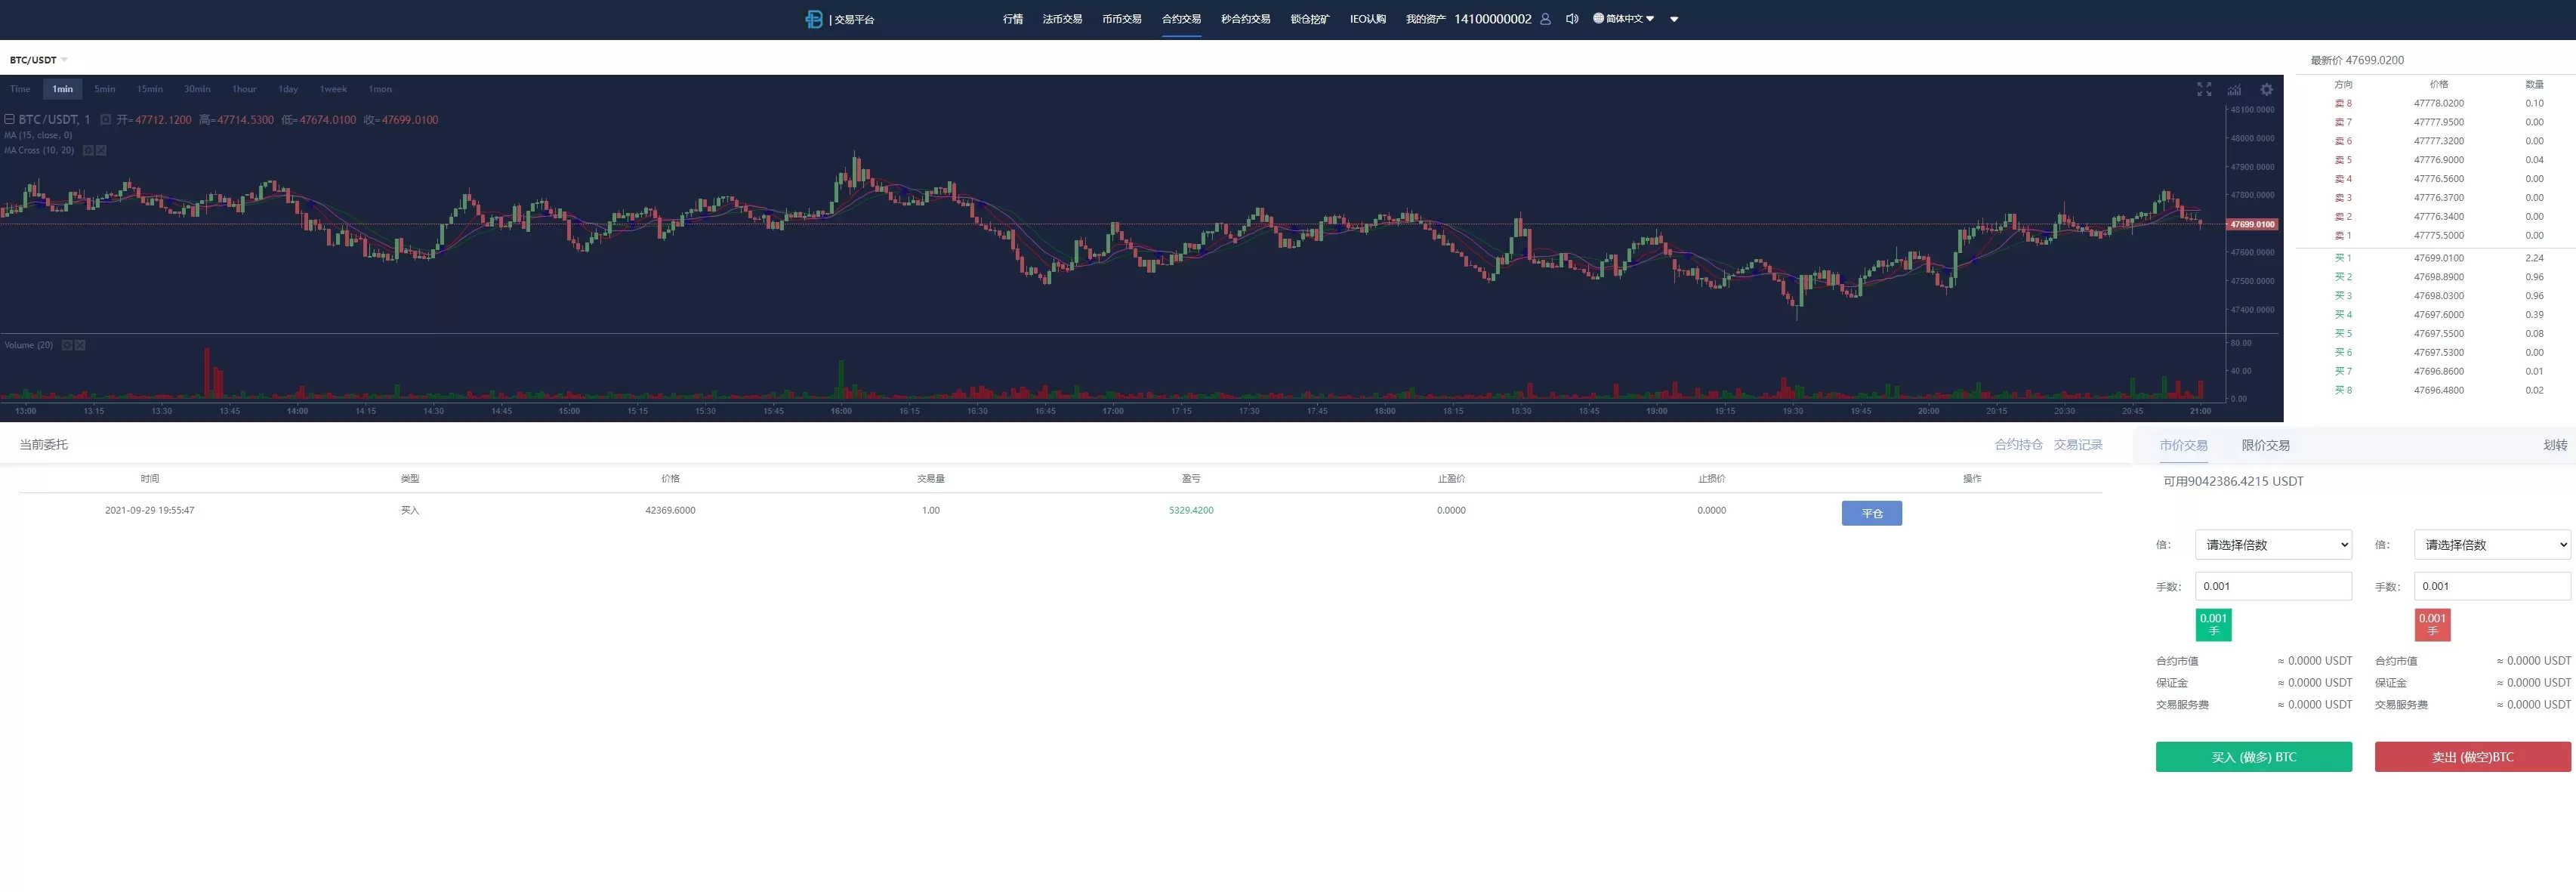The height and width of the screenshot is (892, 2576).
Task: Open chart settings gear
Action: tap(2266, 90)
